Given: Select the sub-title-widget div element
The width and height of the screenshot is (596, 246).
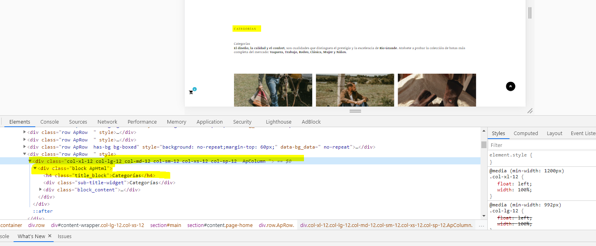Looking at the screenshot, I should pos(110,183).
